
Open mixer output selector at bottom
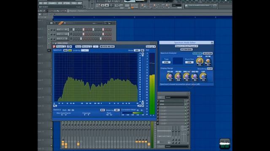pos(177,146)
